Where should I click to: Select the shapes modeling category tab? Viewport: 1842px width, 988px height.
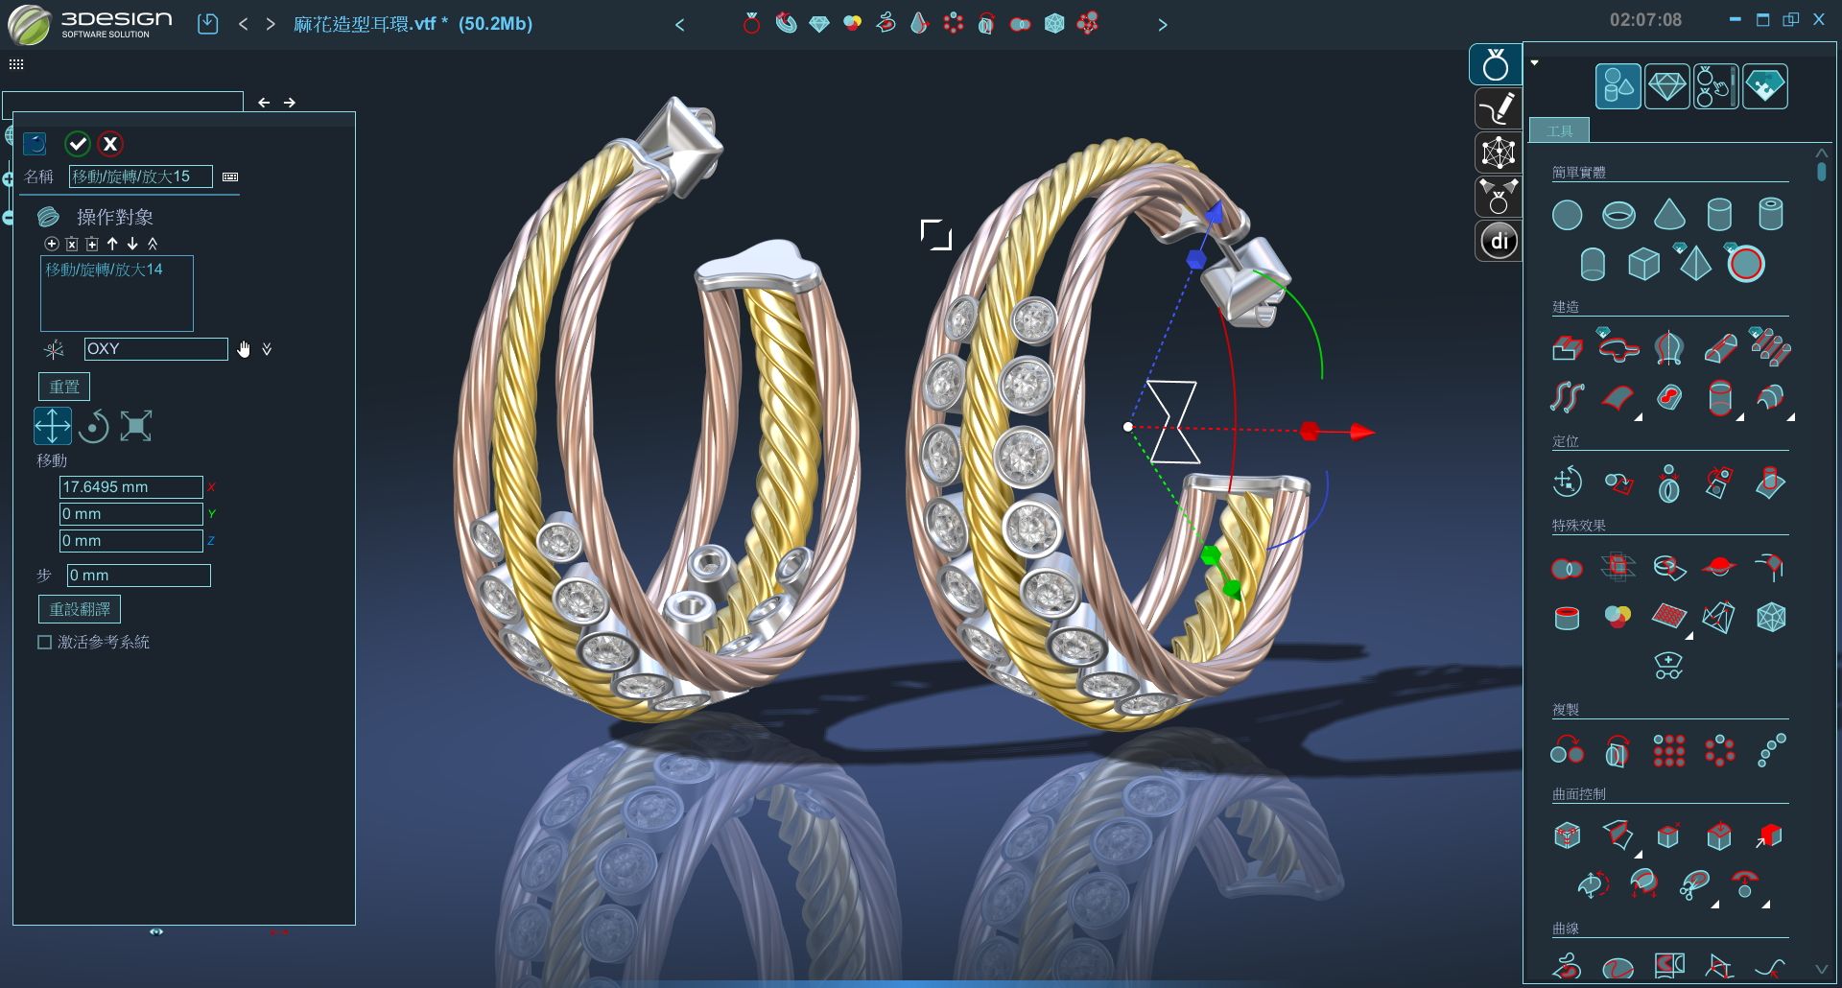(1618, 86)
